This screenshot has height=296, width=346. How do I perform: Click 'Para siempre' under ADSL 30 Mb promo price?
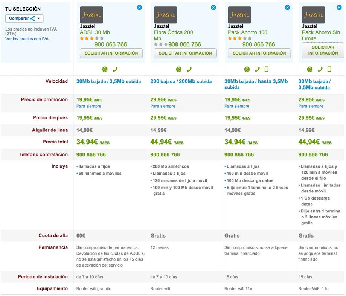[x=89, y=106]
